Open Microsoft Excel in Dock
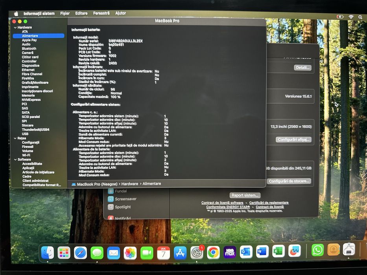 [x=278, y=251]
